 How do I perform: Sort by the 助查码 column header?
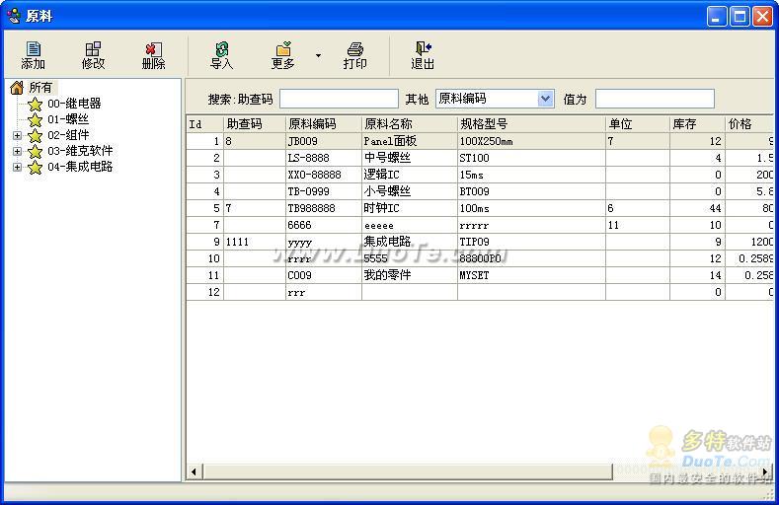[x=255, y=124]
